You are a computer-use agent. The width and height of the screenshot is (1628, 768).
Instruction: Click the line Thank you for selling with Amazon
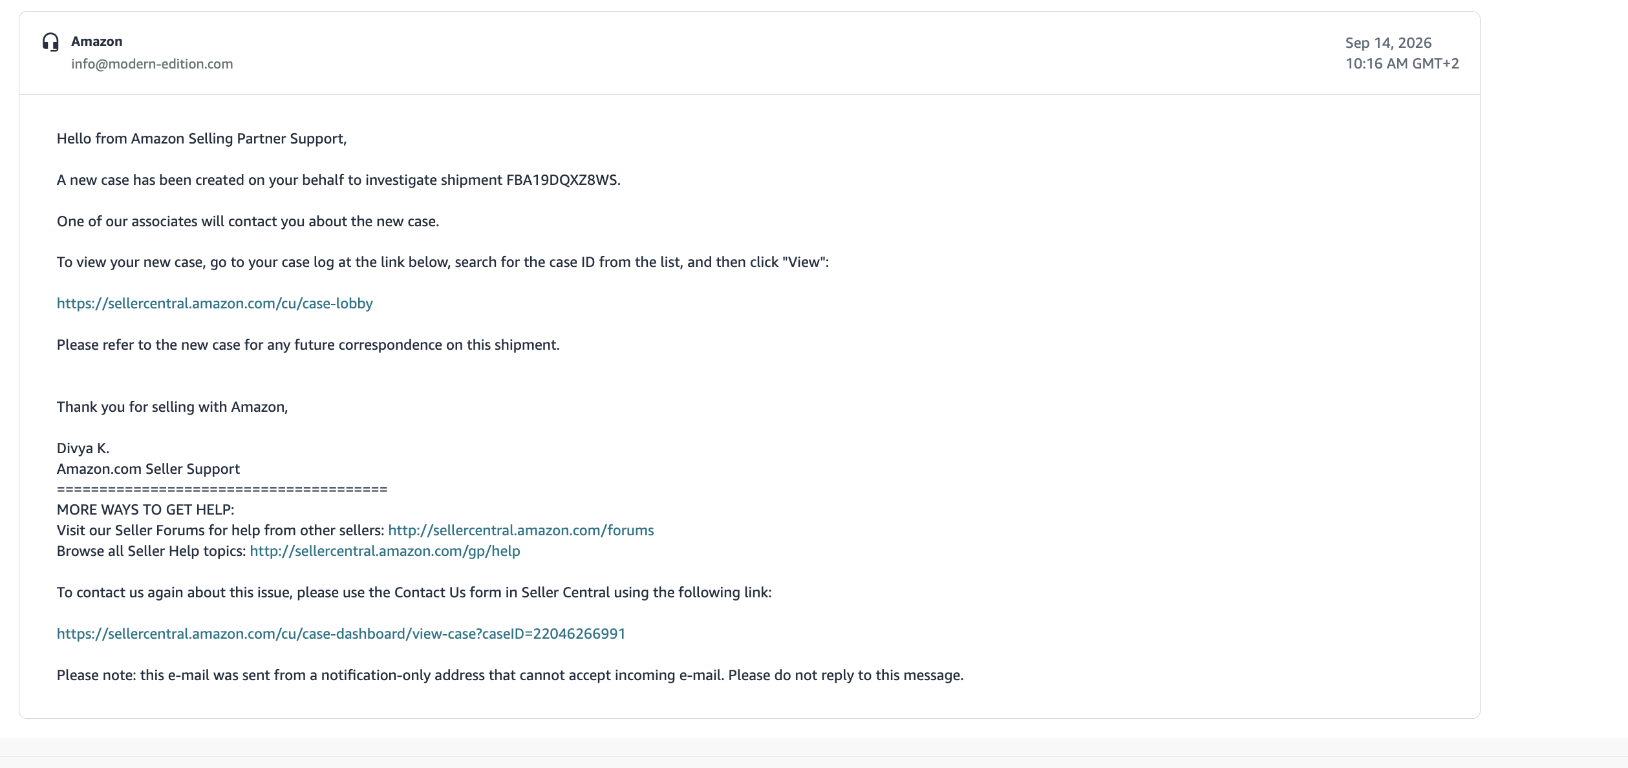pos(172,407)
